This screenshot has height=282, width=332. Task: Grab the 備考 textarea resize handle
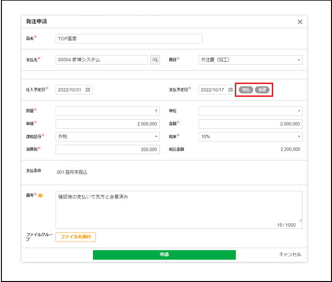click(300, 220)
